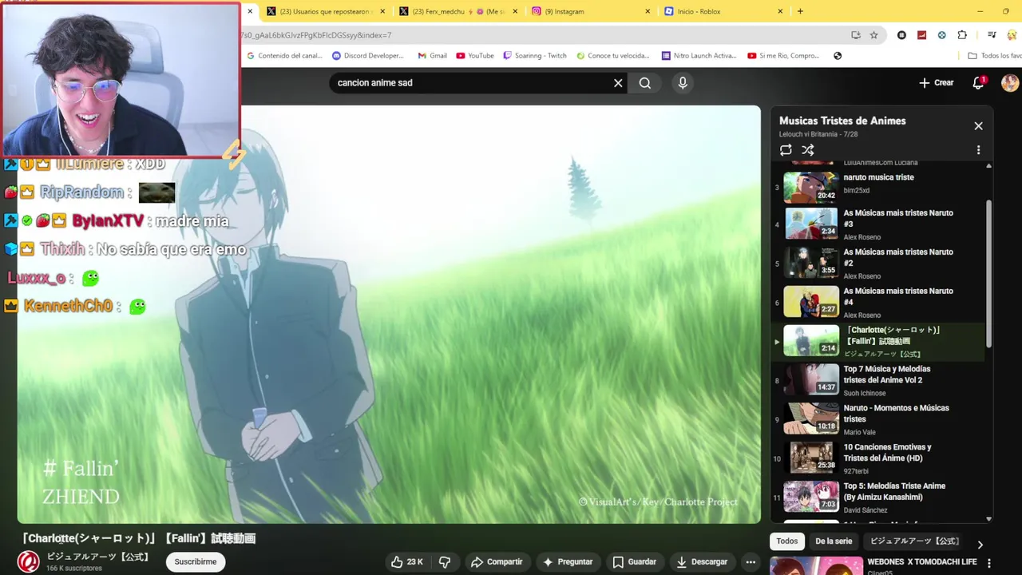The image size is (1022, 575).
Task: Open more video actions ellipsis
Action: (x=751, y=562)
